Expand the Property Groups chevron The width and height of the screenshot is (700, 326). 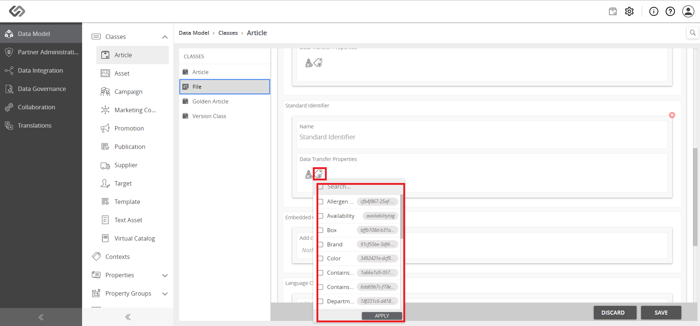pyautogui.click(x=165, y=294)
